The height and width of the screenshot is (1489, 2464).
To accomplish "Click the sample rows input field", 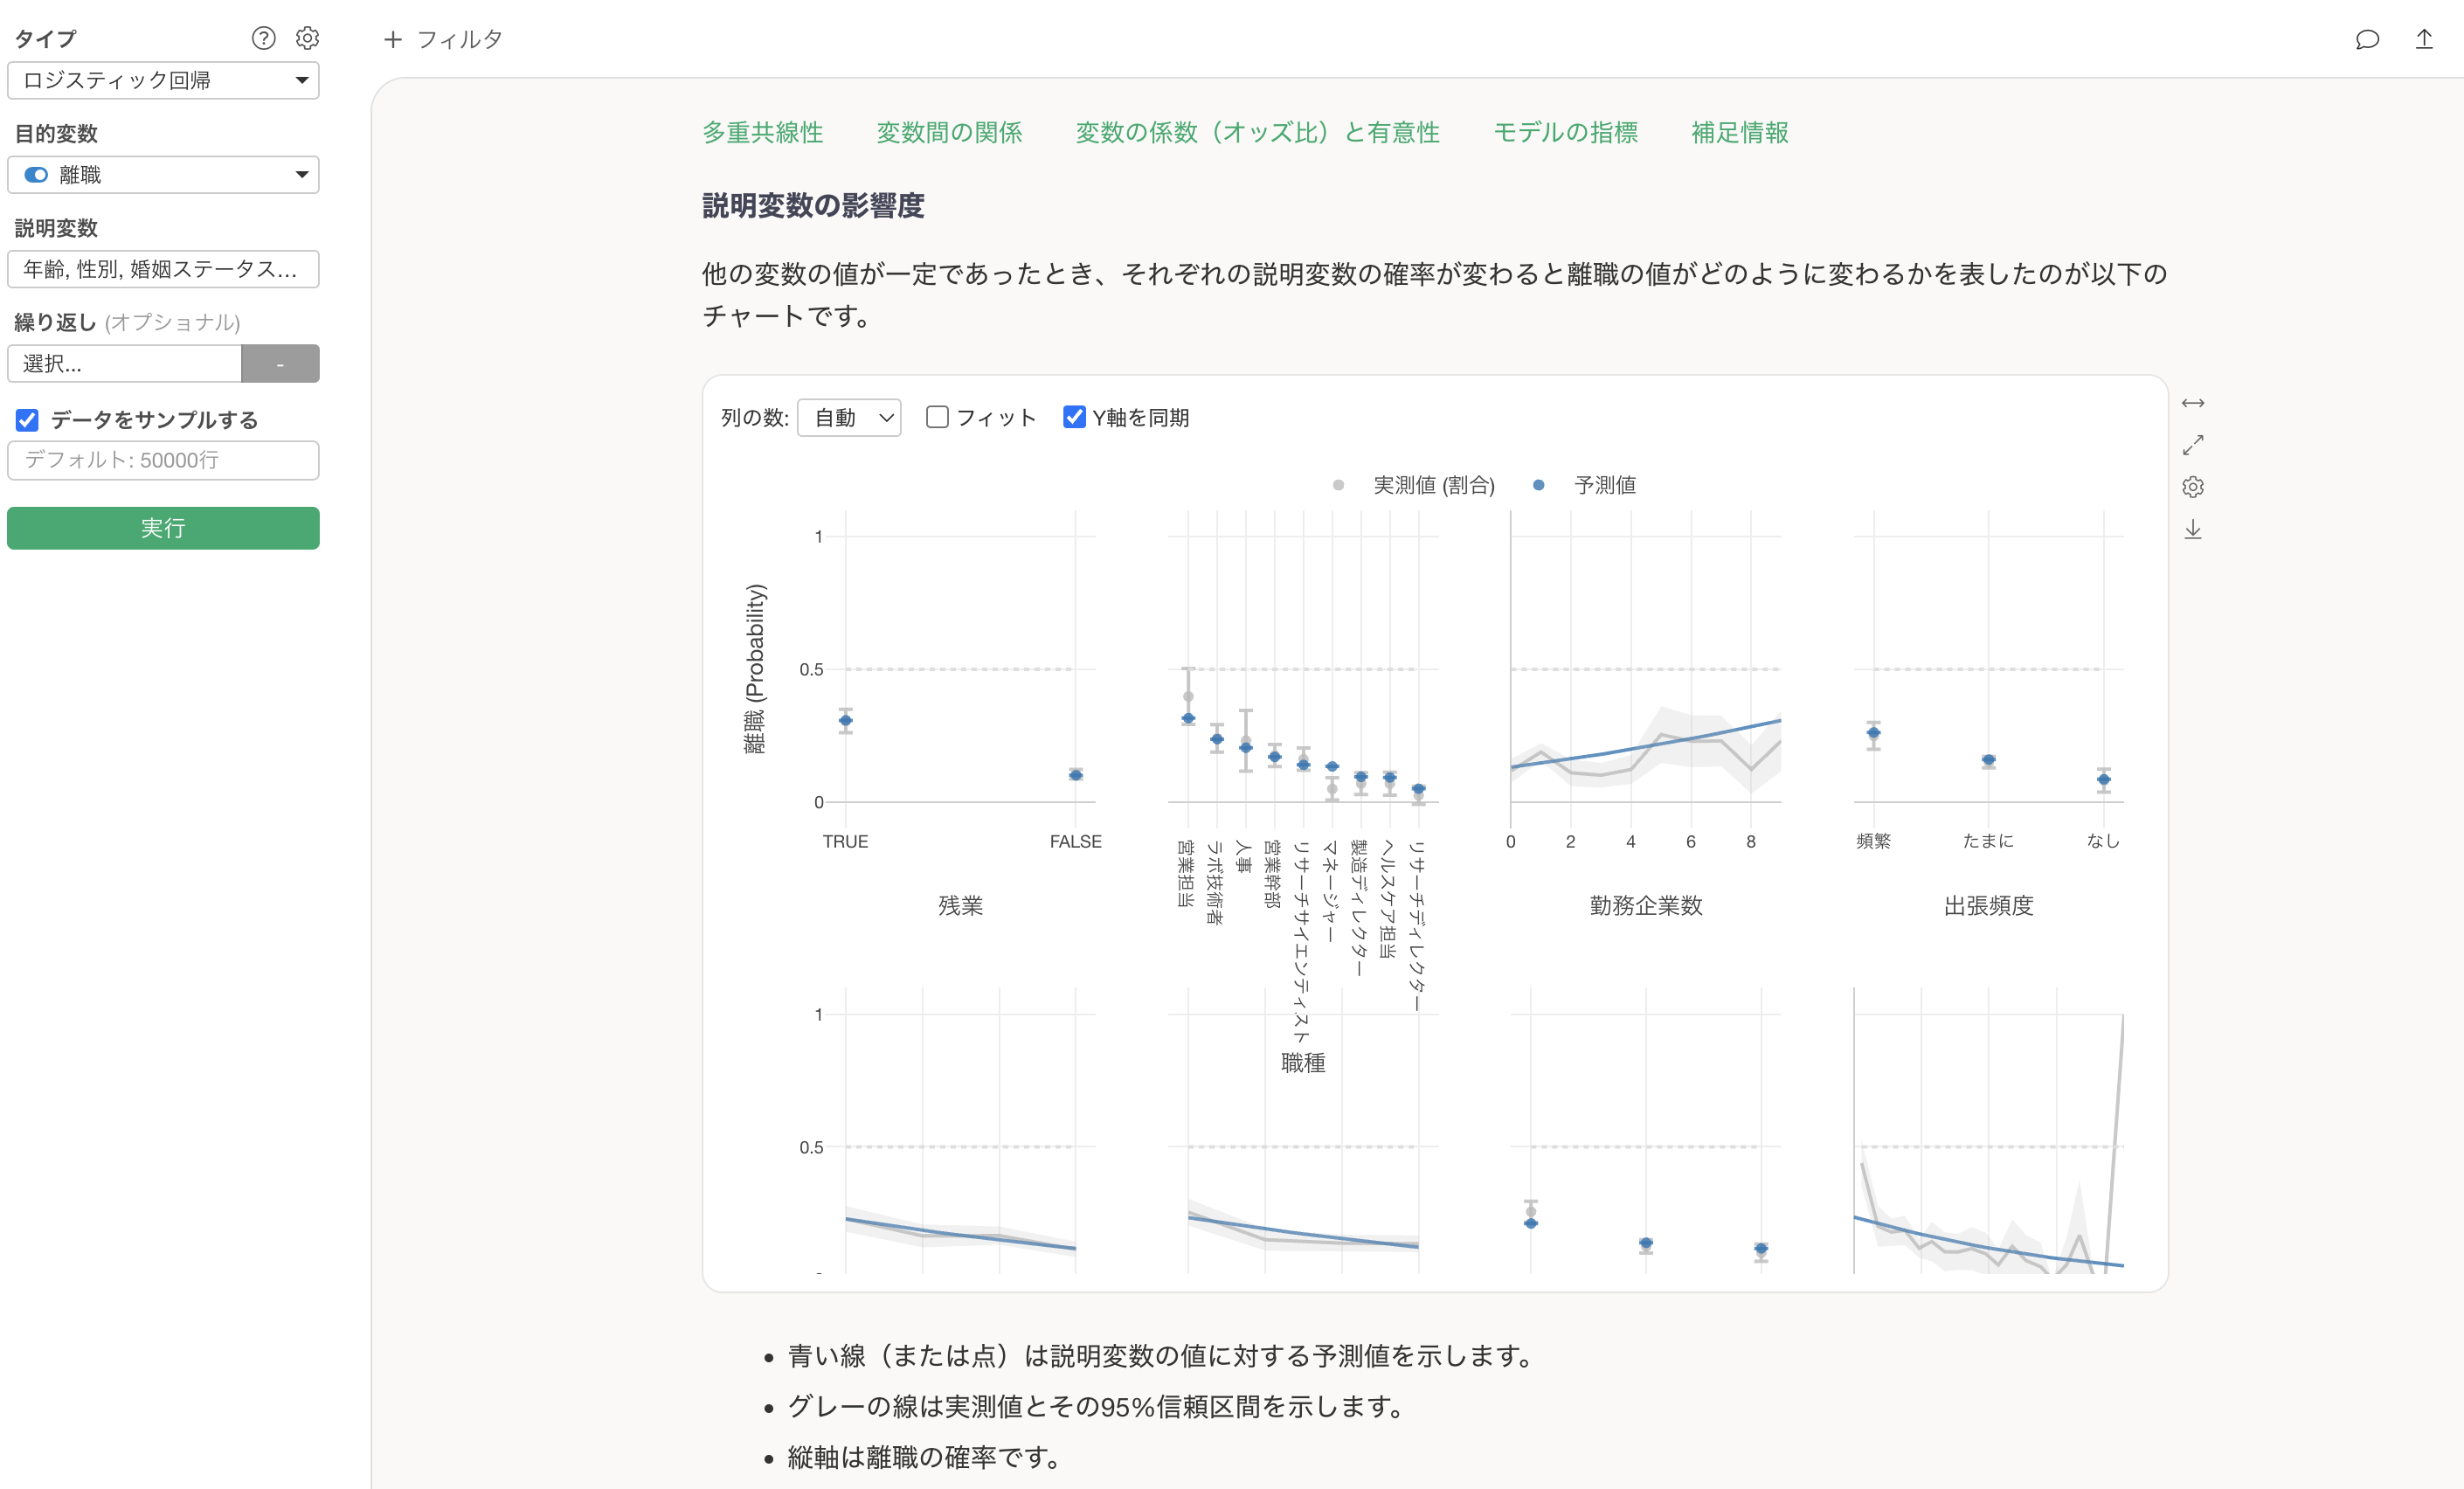I will [163, 460].
